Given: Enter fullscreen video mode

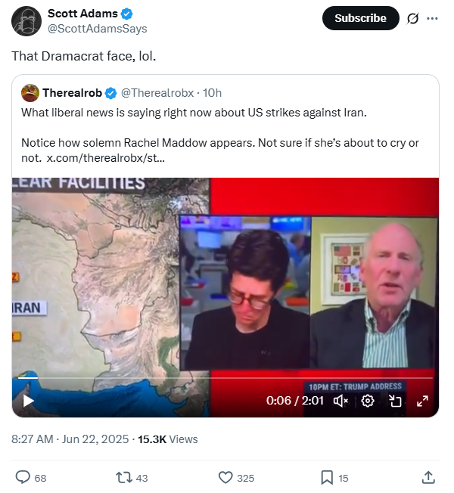Looking at the screenshot, I should click(422, 401).
